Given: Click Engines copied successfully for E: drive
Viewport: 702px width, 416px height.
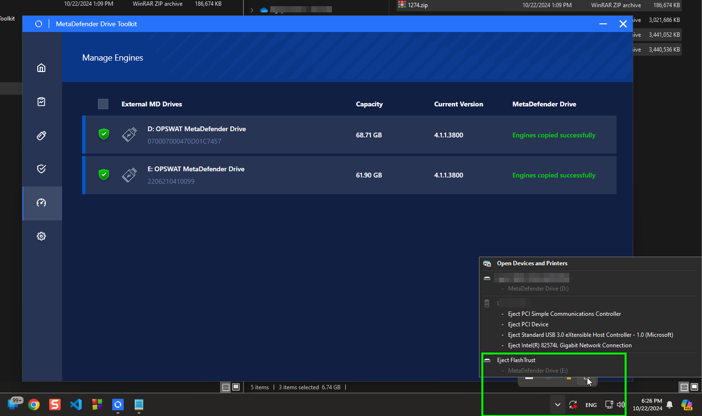Looking at the screenshot, I should tap(554, 175).
